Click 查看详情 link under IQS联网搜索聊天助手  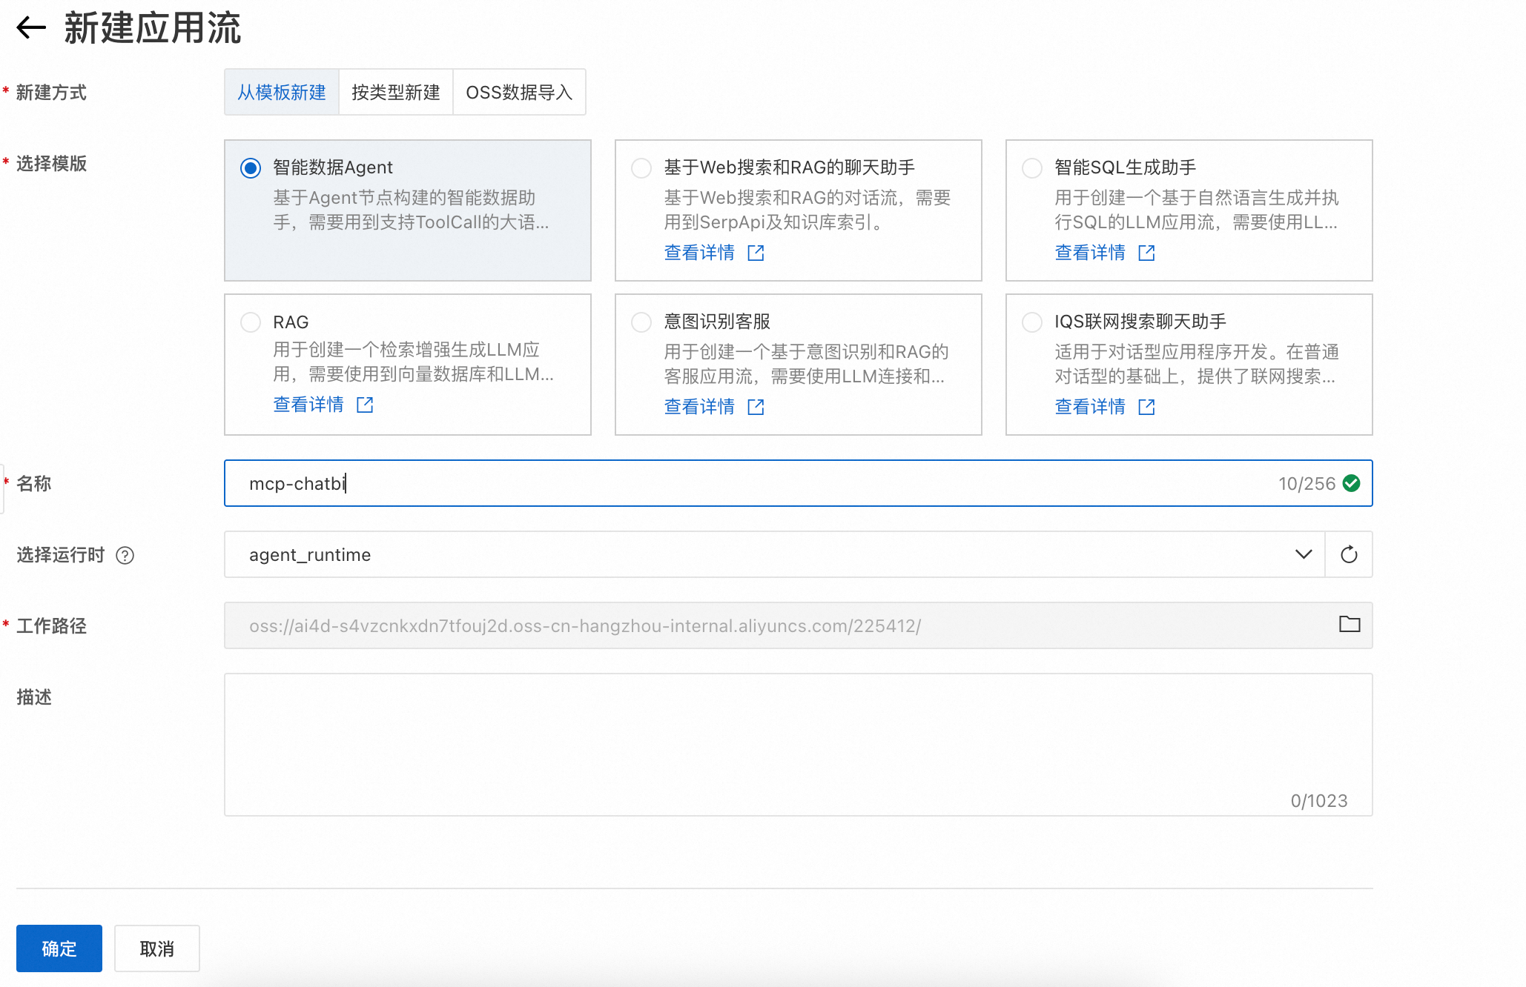click(1089, 407)
